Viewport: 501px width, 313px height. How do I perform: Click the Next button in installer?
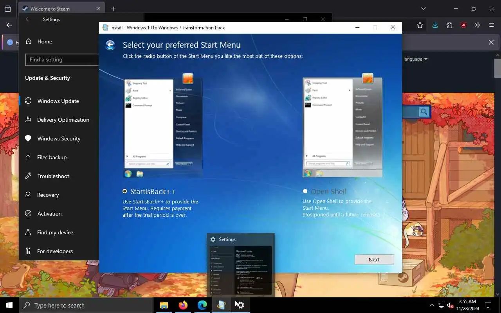(x=374, y=259)
